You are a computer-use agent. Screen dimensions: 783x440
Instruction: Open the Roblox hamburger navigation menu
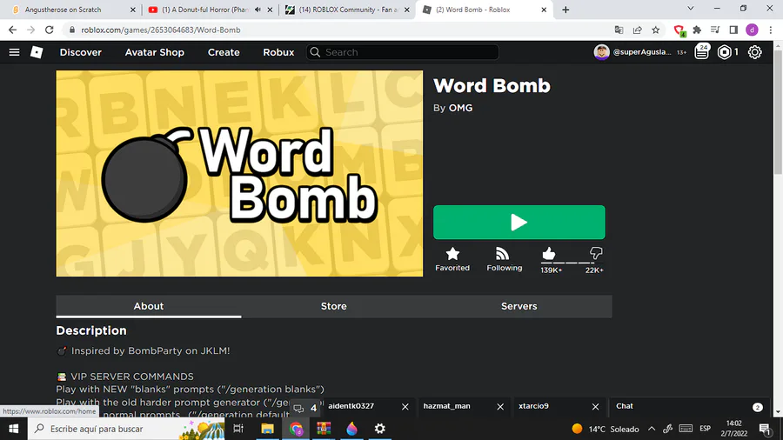[14, 52]
